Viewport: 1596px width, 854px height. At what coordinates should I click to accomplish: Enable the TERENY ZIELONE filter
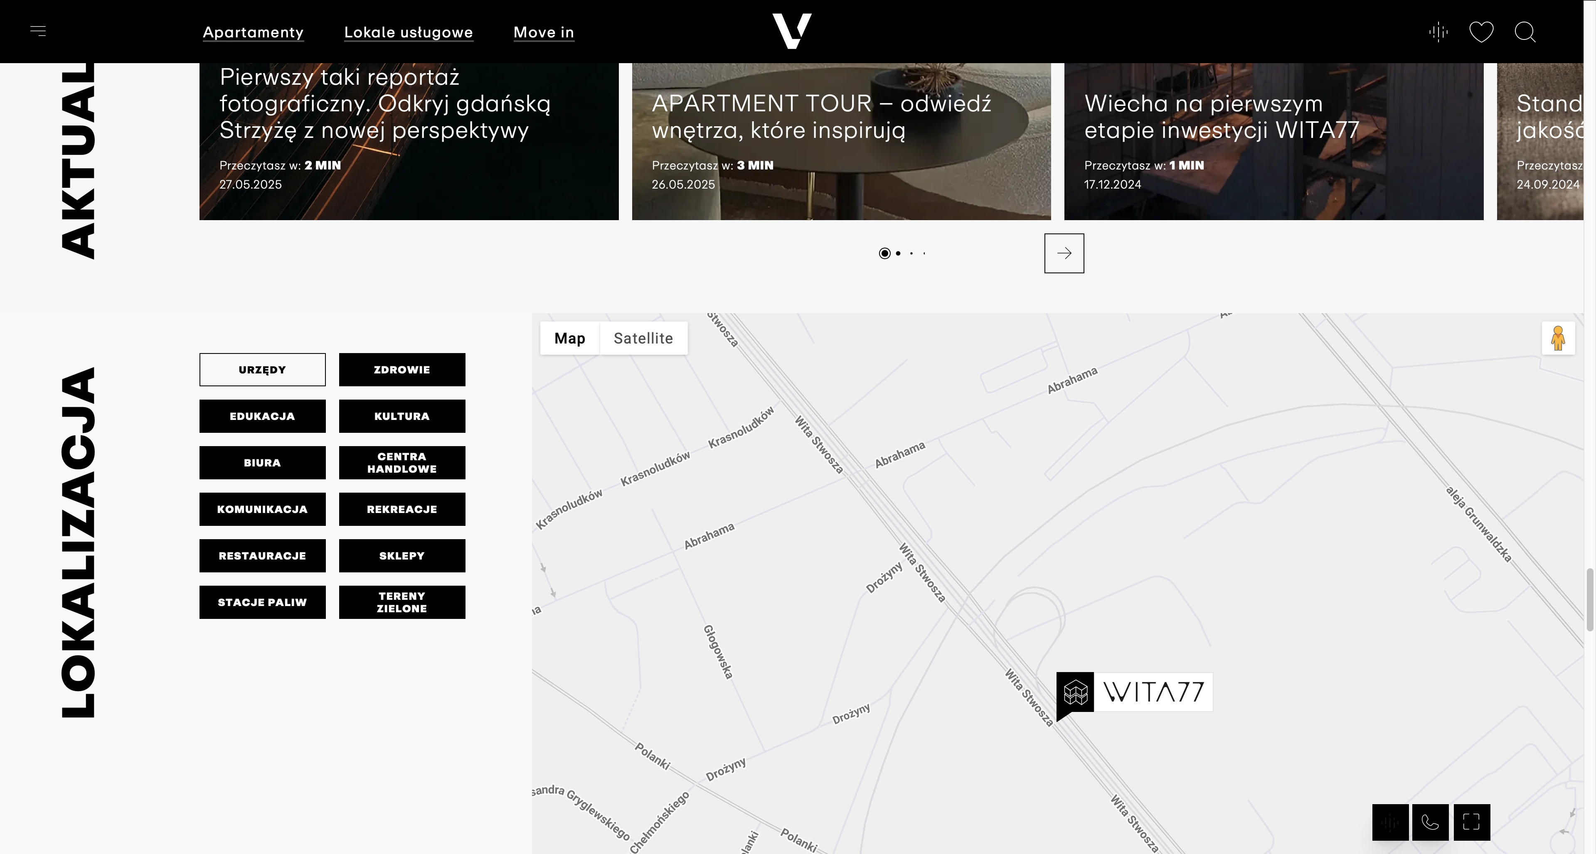(x=401, y=602)
